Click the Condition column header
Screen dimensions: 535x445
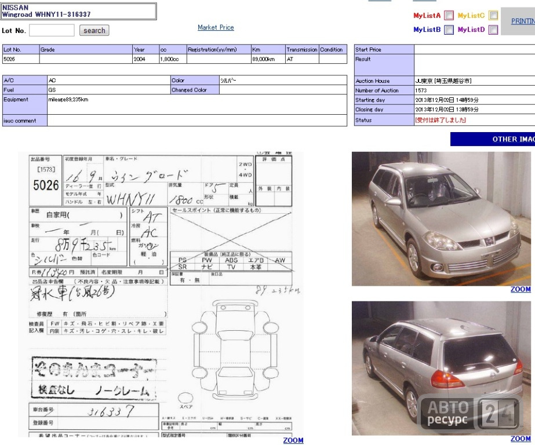tap(333, 49)
